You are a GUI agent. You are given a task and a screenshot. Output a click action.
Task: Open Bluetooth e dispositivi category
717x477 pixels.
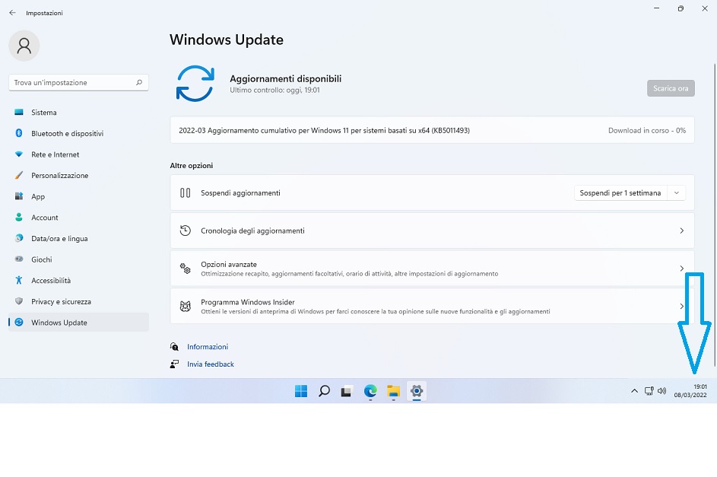pyautogui.click(x=78, y=133)
